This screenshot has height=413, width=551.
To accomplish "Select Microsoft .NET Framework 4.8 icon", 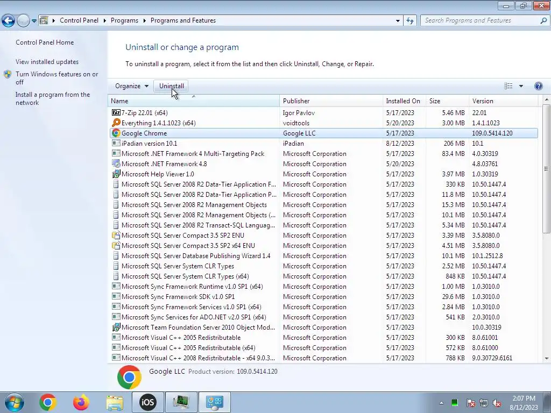I will pos(116,163).
